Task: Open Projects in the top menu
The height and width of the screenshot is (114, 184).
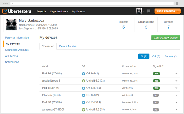Action: (x=41, y=11)
